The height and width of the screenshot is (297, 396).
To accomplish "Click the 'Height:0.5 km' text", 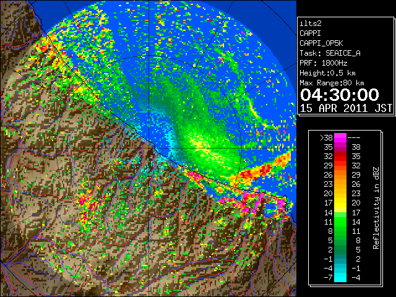I will (327, 73).
